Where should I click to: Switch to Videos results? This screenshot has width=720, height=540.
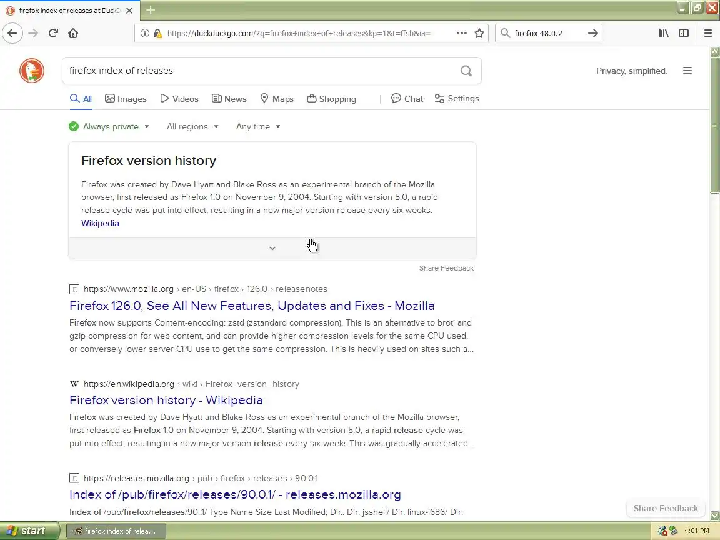click(179, 99)
